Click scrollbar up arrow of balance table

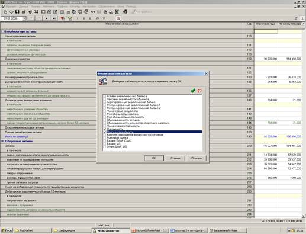304,24
